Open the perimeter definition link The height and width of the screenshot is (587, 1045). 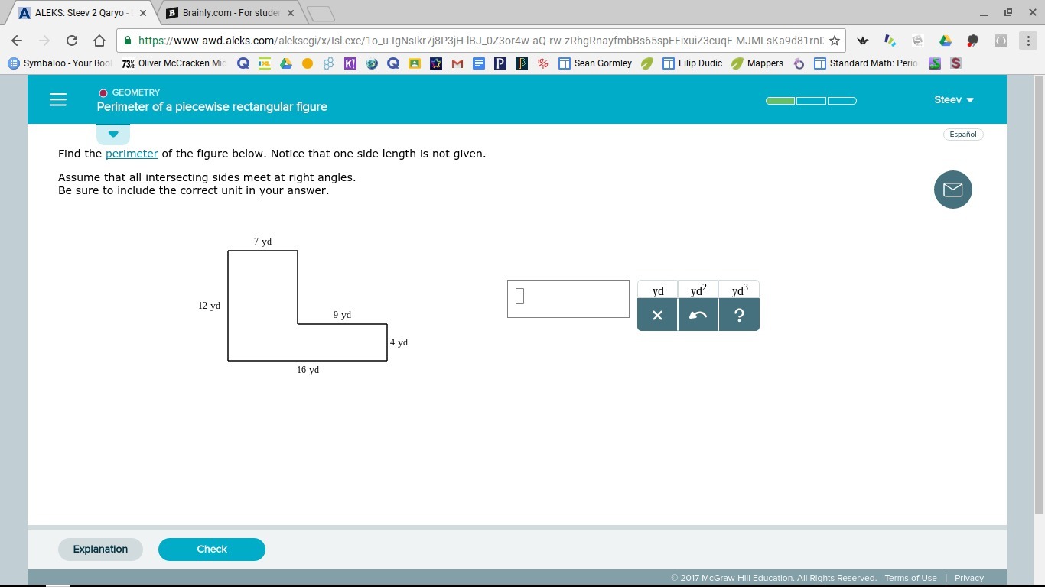click(132, 154)
